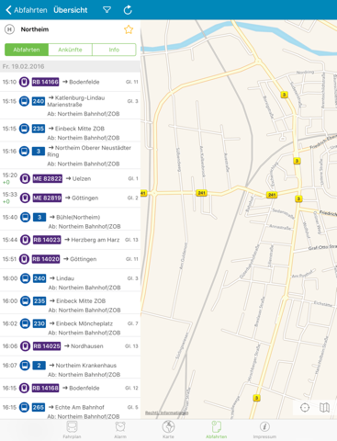Open the Karte globe icon
The width and height of the screenshot is (337, 441).
coord(168,430)
